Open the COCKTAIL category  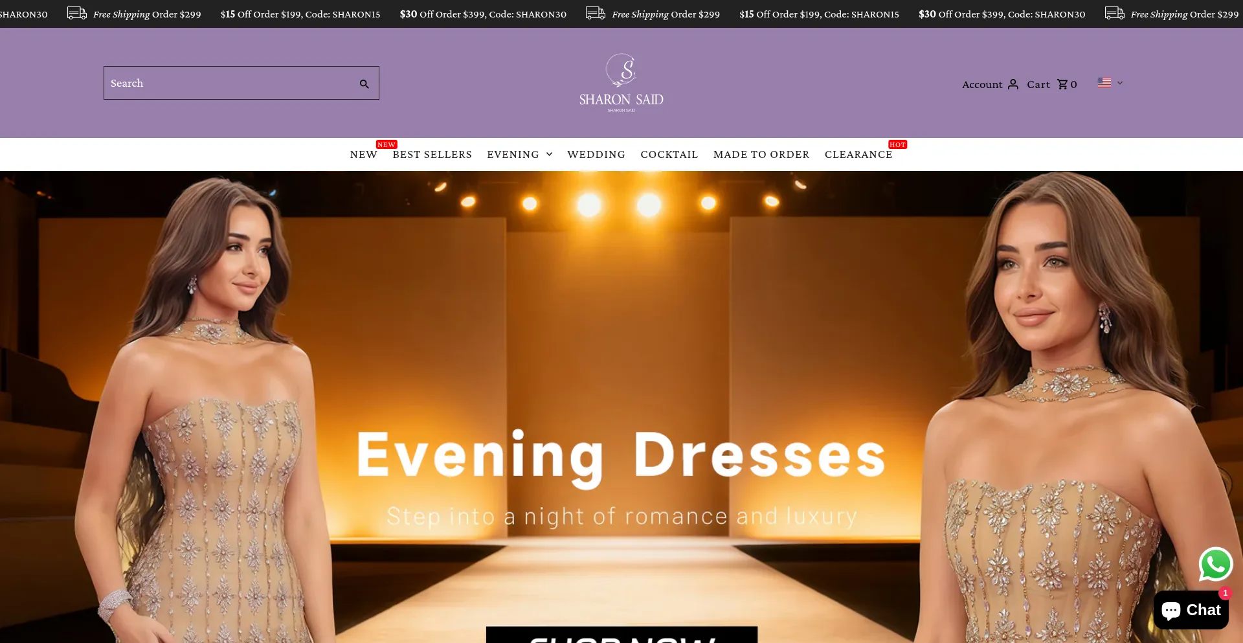[x=669, y=154]
